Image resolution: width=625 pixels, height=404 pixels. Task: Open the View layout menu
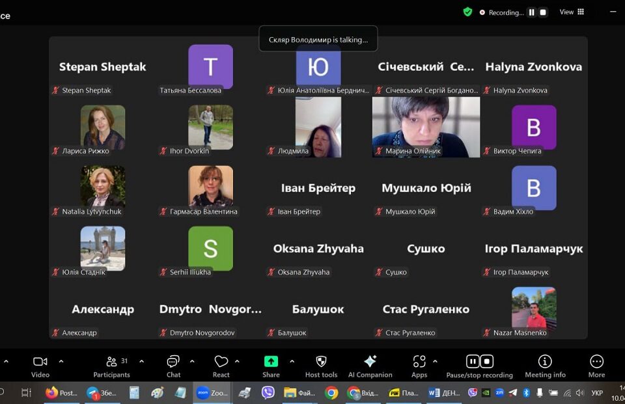tap(572, 12)
